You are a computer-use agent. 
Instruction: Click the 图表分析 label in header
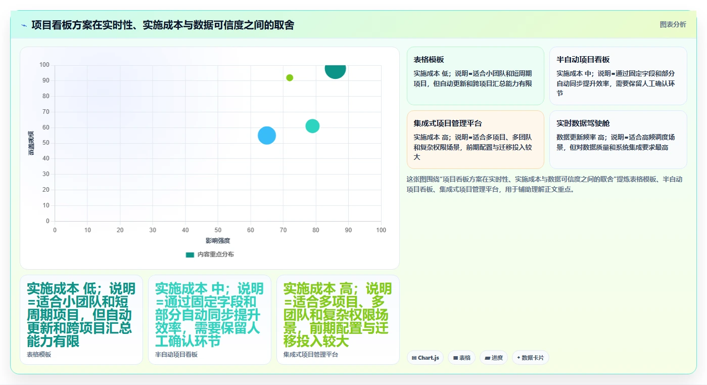(673, 24)
